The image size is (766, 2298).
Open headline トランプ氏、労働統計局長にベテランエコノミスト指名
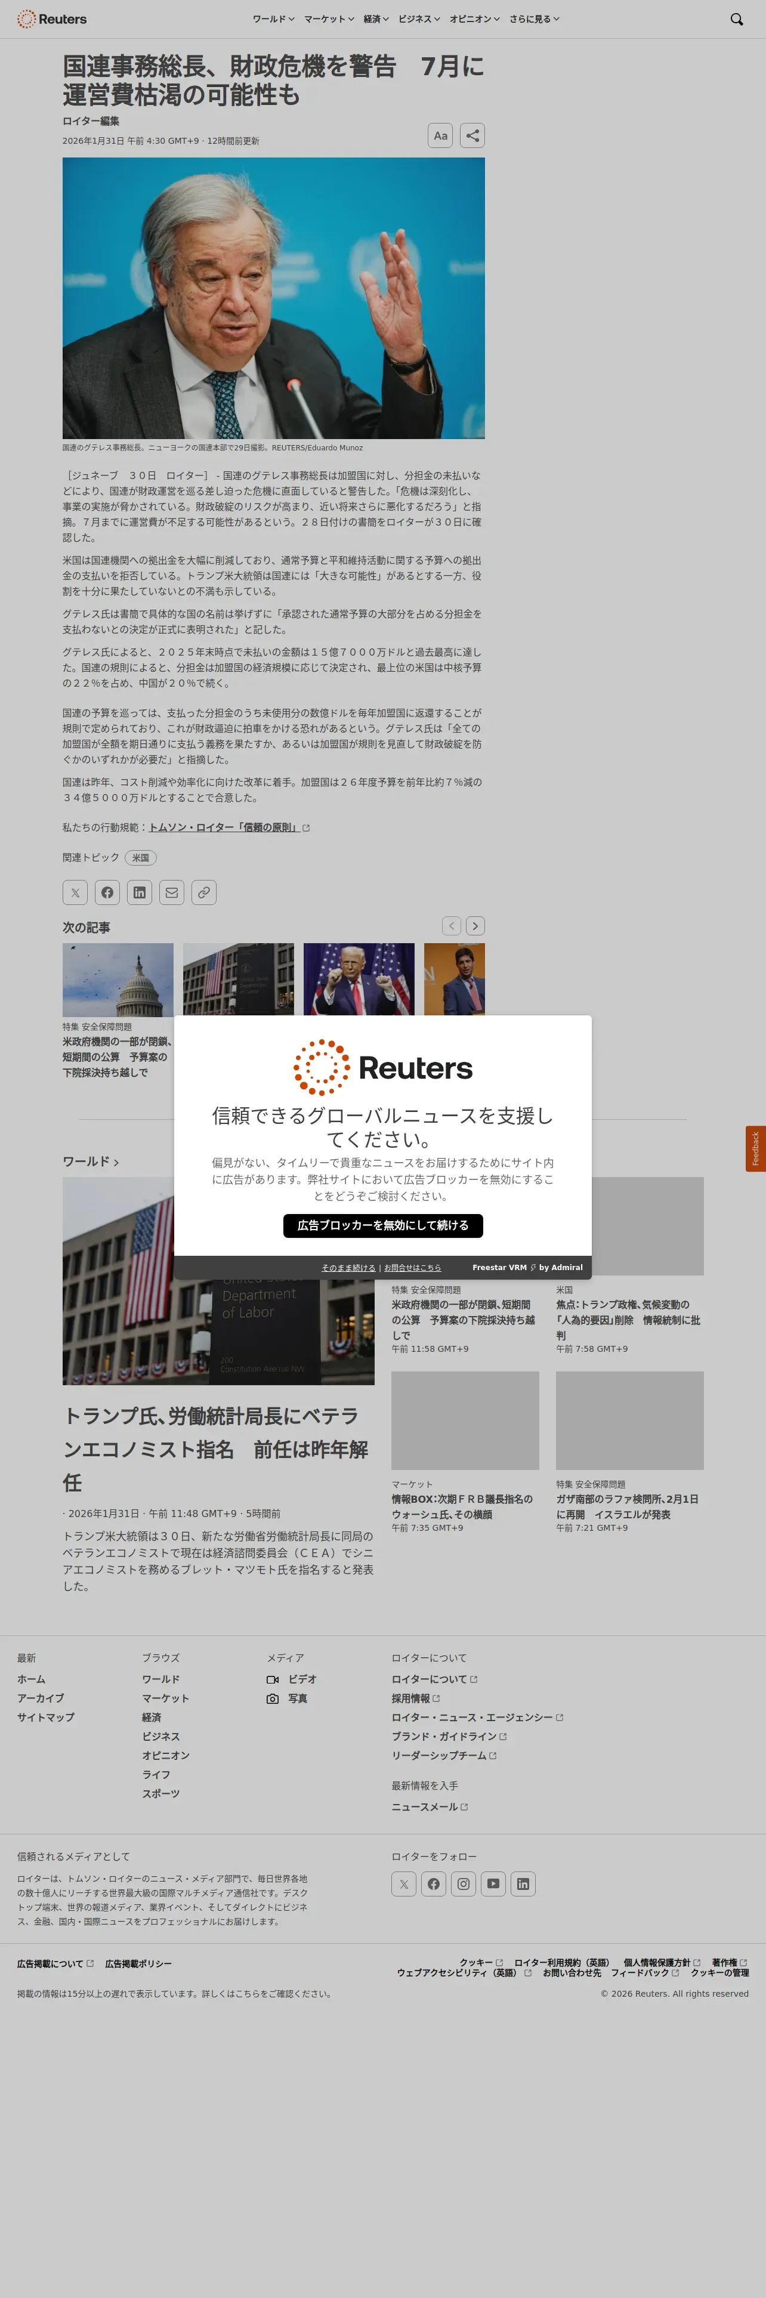215,1448
